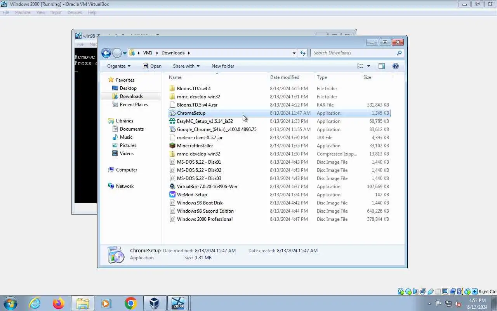Click the VirtualBox shared folders status icon
The width and height of the screenshot is (497, 311).
tap(438, 292)
